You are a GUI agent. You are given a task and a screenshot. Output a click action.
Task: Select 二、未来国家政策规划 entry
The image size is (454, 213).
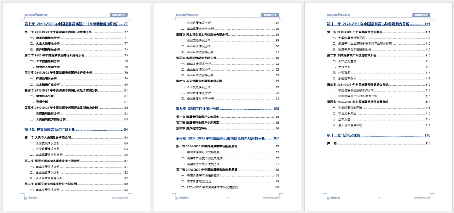click(x=230, y=181)
